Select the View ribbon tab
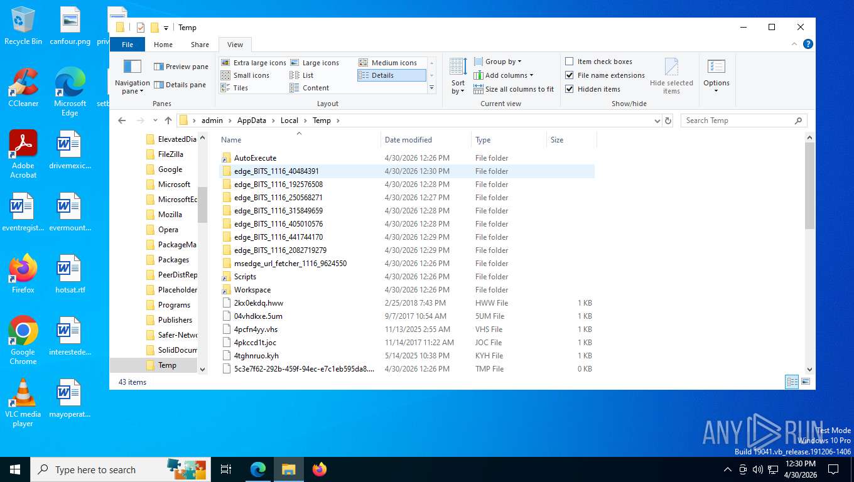 pos(235,45)
